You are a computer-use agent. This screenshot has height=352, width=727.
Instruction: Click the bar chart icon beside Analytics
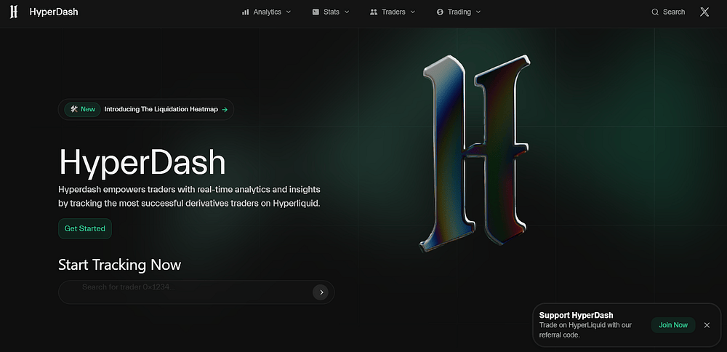pos(246,12)
